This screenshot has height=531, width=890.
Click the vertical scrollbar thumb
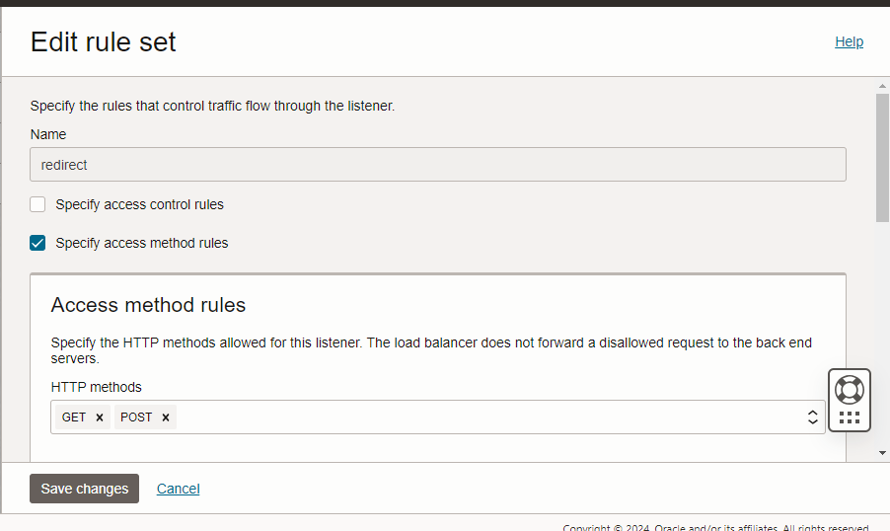[x=882, y=158]
